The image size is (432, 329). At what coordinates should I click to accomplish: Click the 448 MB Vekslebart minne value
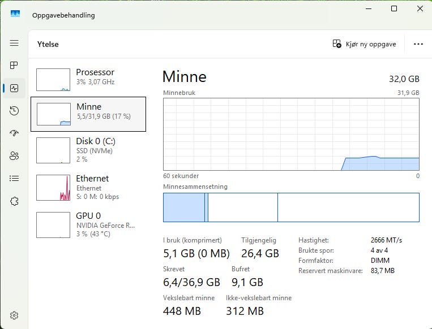(182, 311)
